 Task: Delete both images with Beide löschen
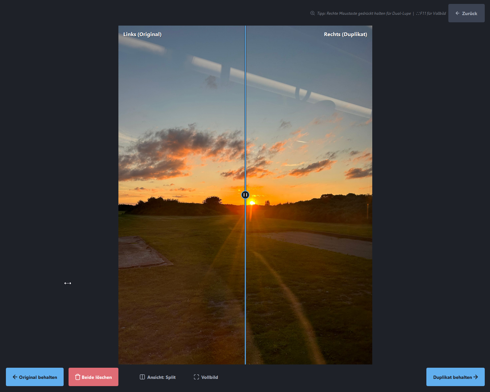[93, 377]
